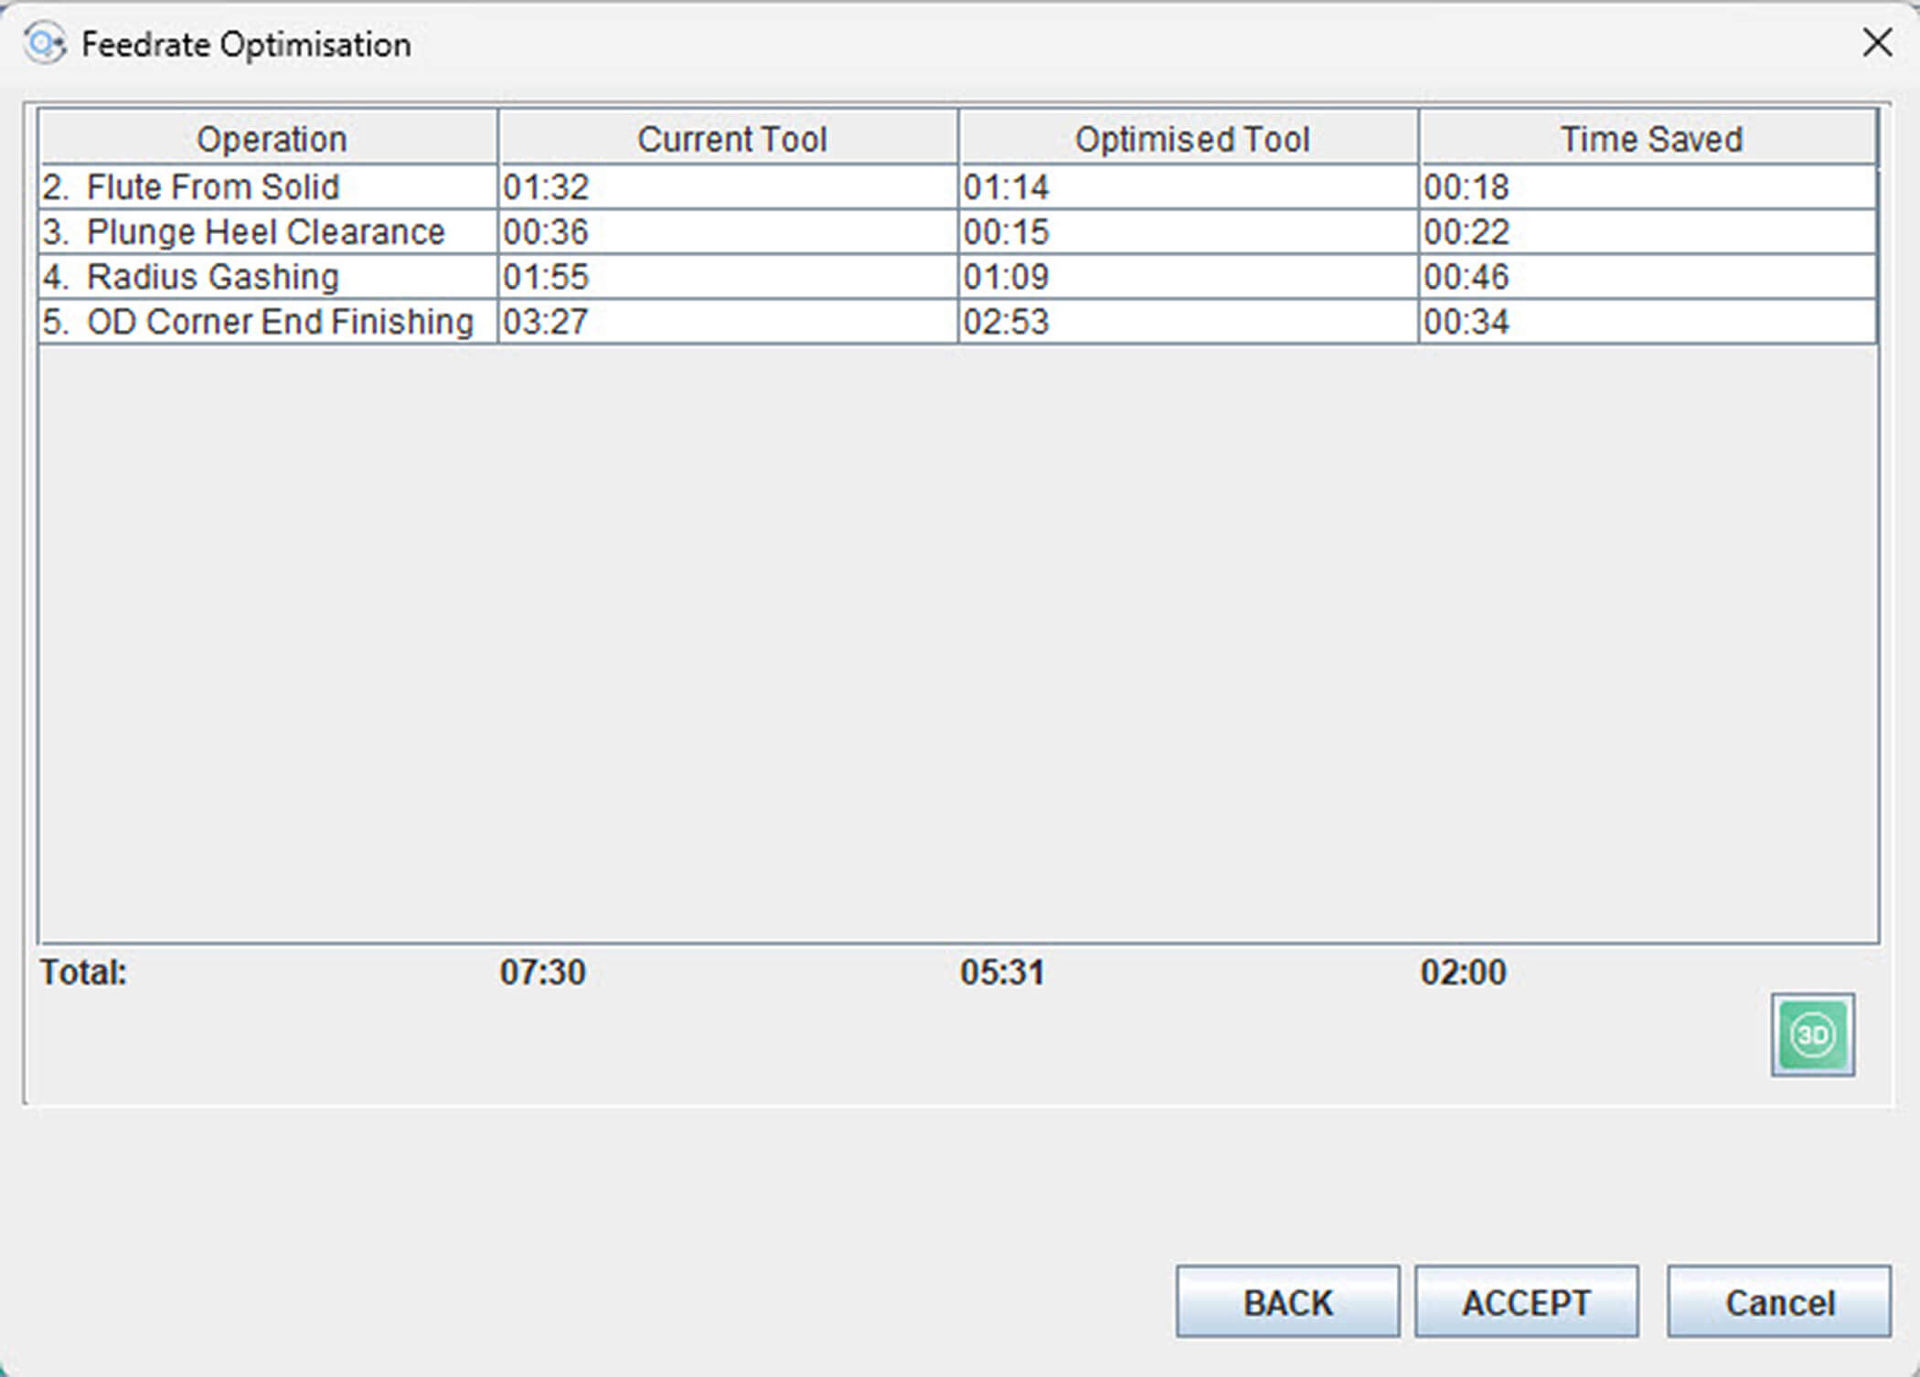Click the Optimised Tool column header
This screenshot has width=1920, height=1377.
(x=1190, y=139)
